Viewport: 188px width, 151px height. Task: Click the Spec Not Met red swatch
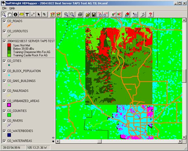click(x=9, y=45)
